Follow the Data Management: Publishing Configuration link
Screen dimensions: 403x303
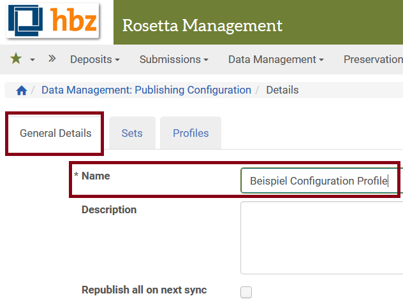[146, 90]
